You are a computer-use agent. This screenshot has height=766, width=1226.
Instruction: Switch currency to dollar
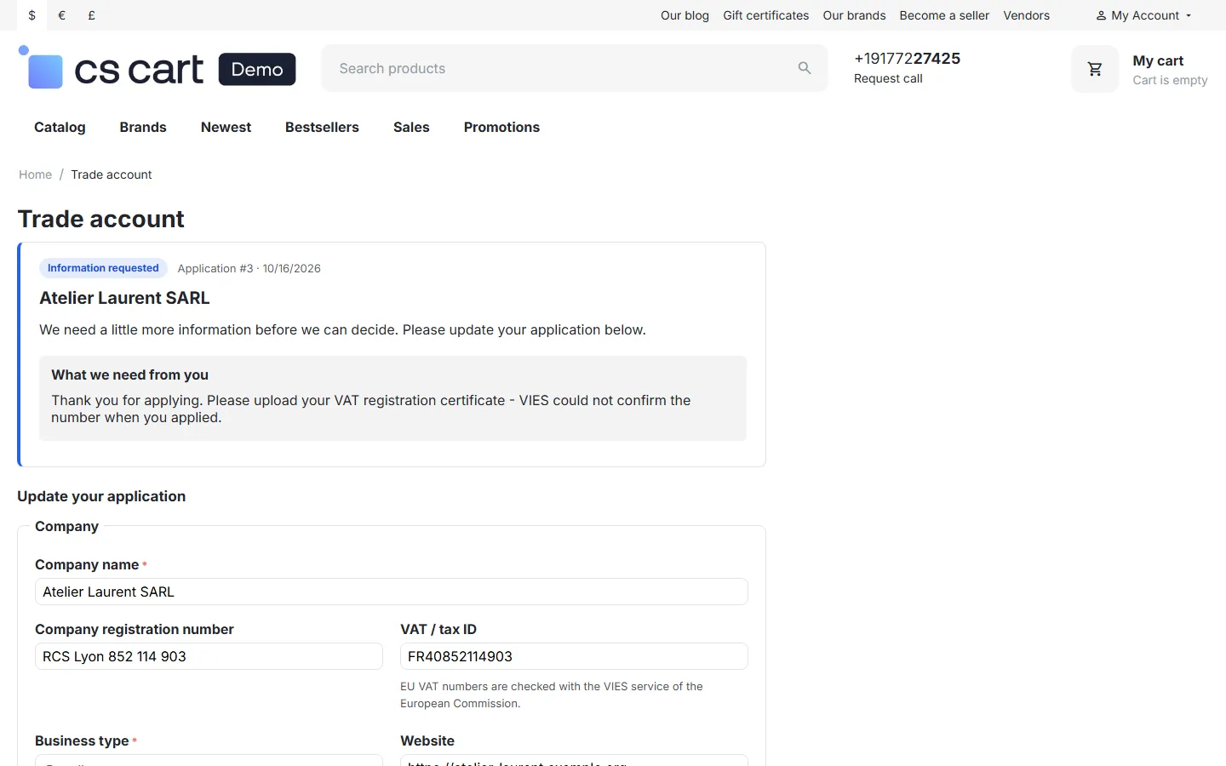[32, 15]
